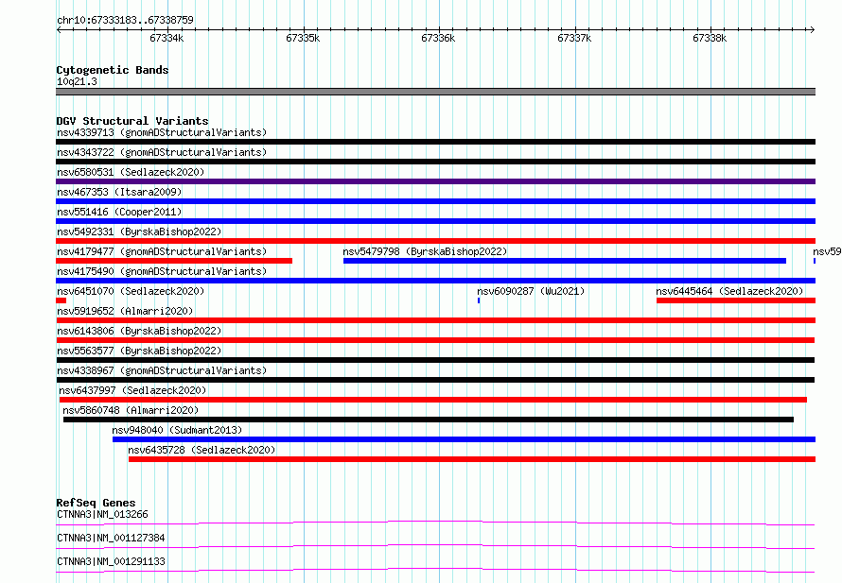Open the nsv5479798 (ByrskaBishop2022) label

coord(425,251)
